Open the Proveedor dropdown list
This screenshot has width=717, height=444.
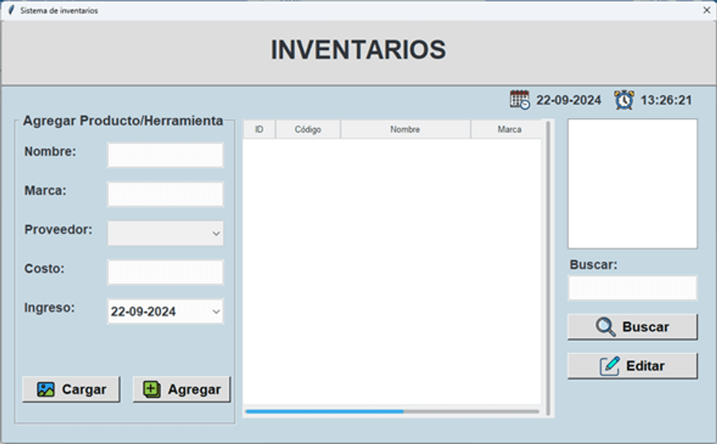216,233
